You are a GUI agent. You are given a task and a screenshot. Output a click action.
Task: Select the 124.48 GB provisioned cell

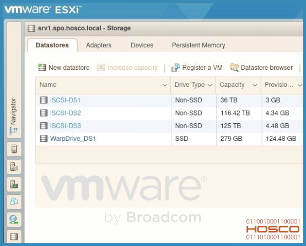pos(283,139)
